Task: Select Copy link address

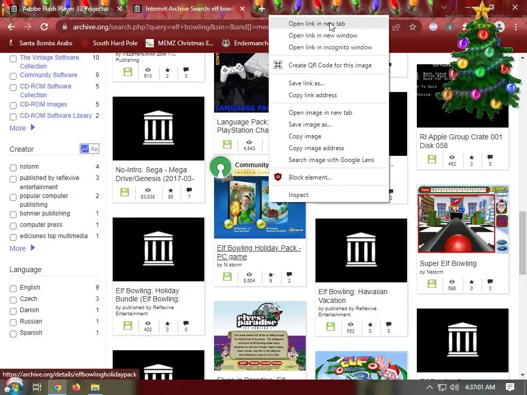Action: tap(329, 95)
